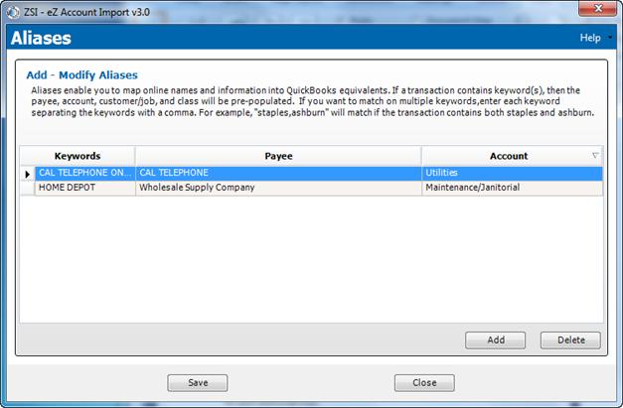Save the aliases with the Save button
Screen dimensions: 623x408
[197, 382]
